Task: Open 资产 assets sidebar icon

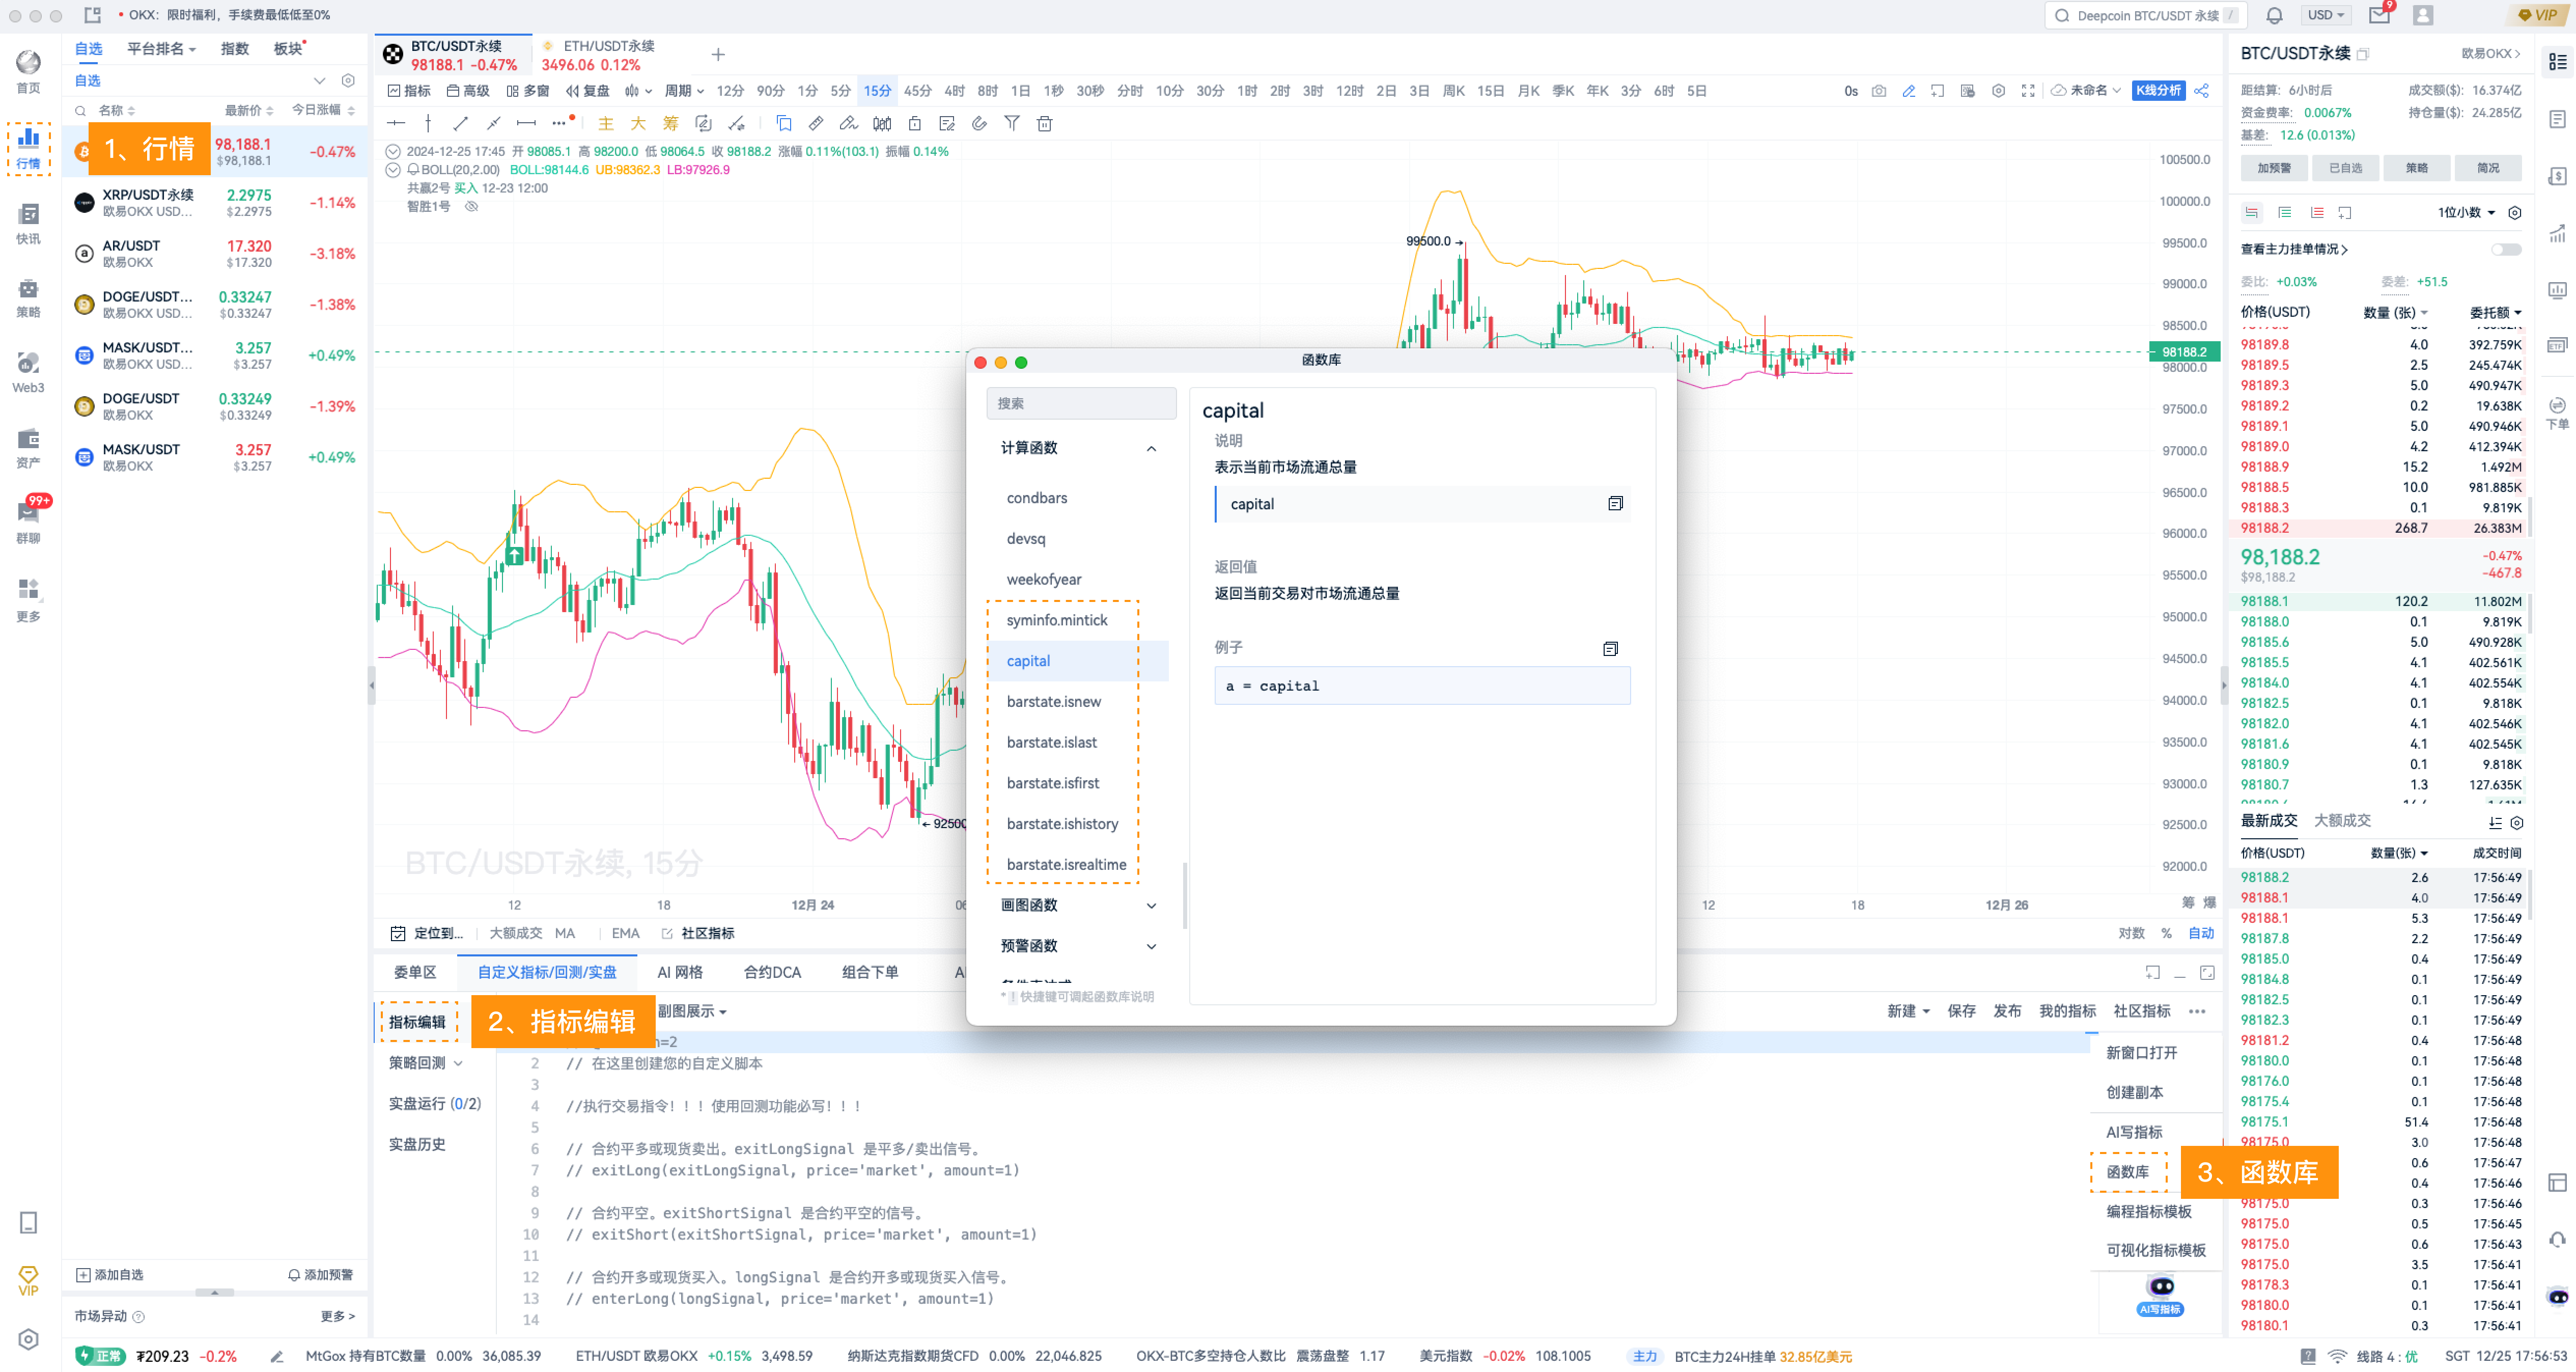Action: coord(29,448)
